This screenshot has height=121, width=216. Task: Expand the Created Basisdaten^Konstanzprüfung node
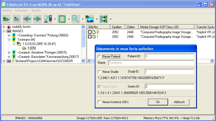pyautogui.click(x=9, y=57)
